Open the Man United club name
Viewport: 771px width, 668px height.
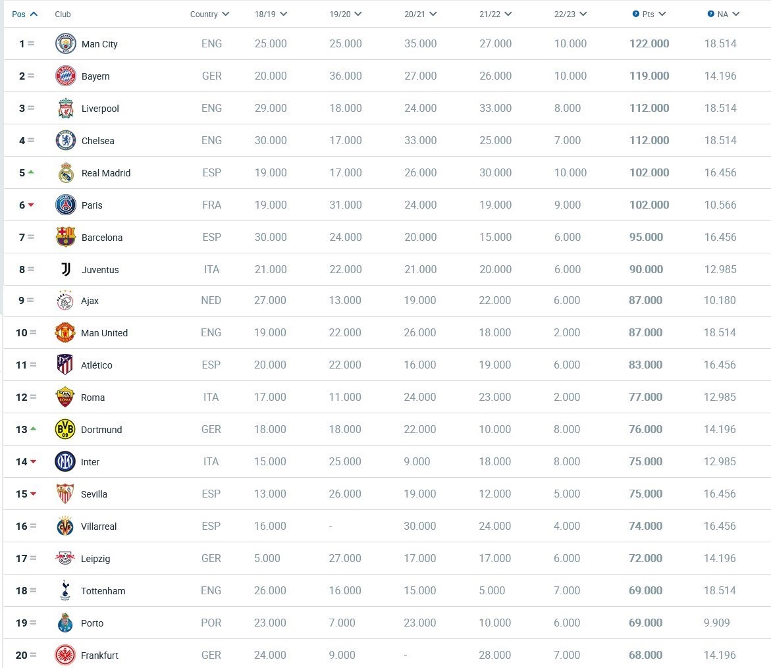point(104,333)
